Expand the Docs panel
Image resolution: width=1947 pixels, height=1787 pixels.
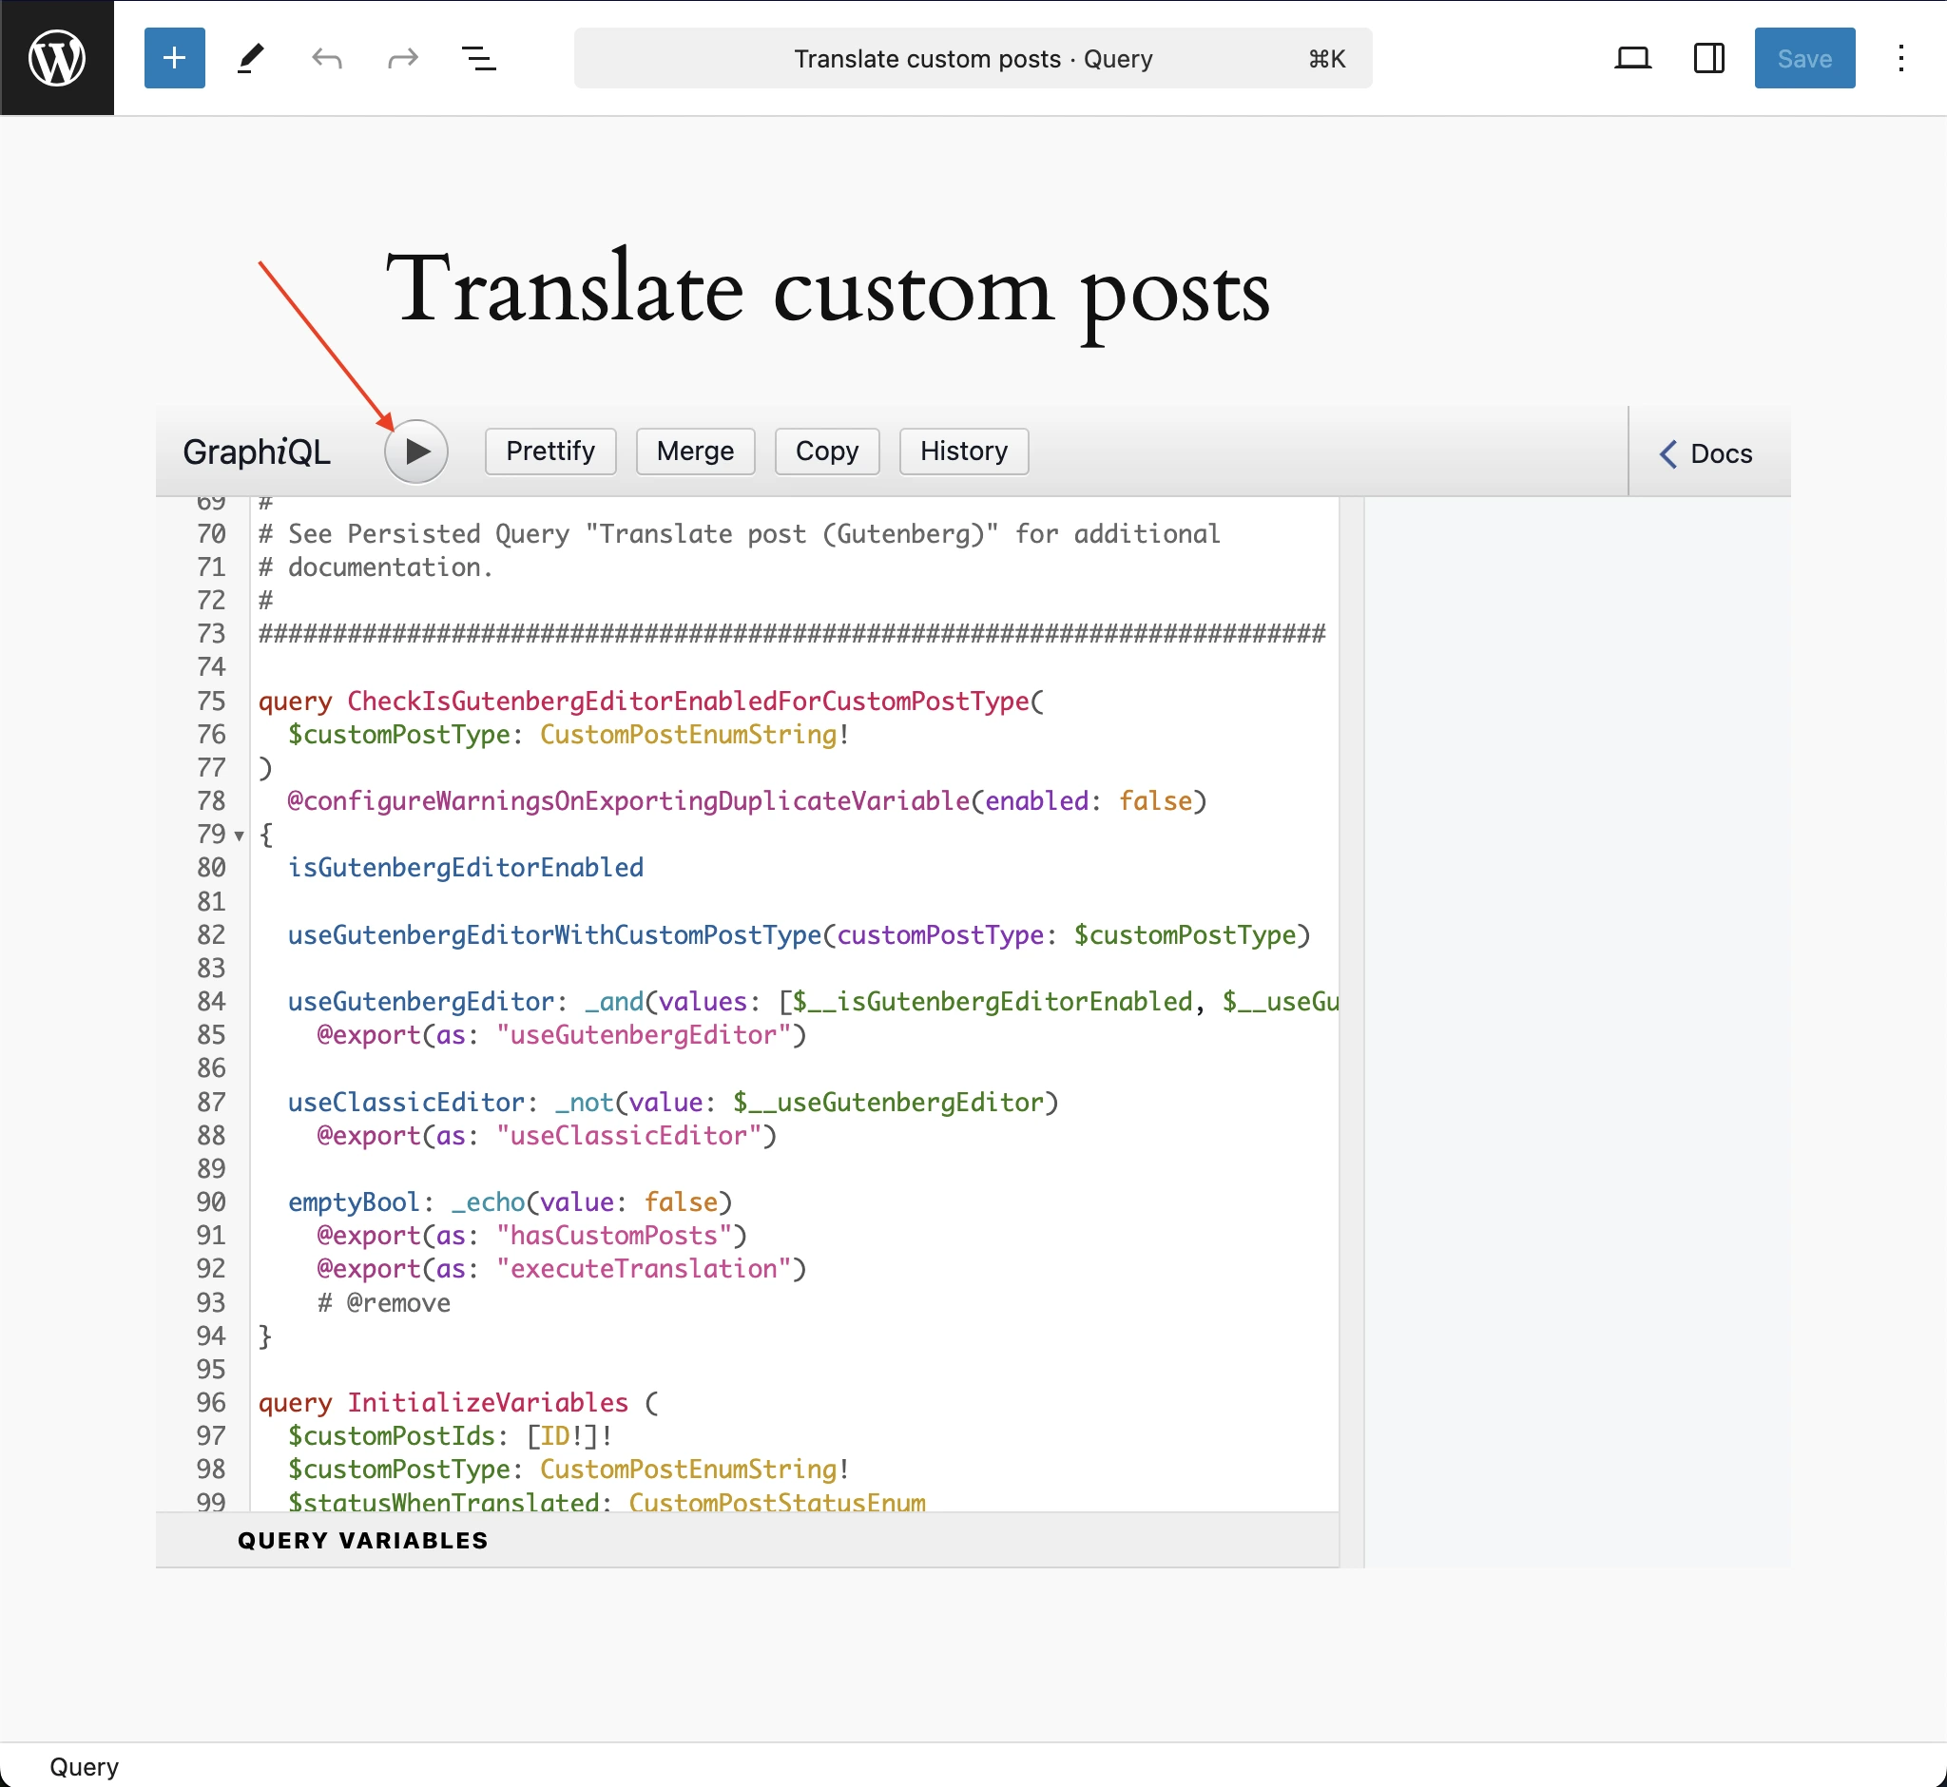tap(1709, 452)
